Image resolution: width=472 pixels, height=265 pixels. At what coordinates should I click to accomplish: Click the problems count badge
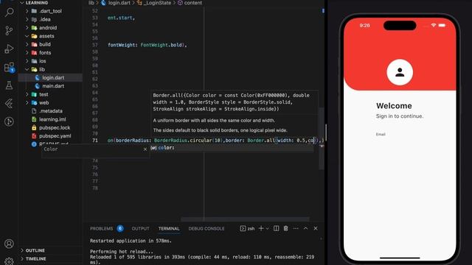point(120,228)
